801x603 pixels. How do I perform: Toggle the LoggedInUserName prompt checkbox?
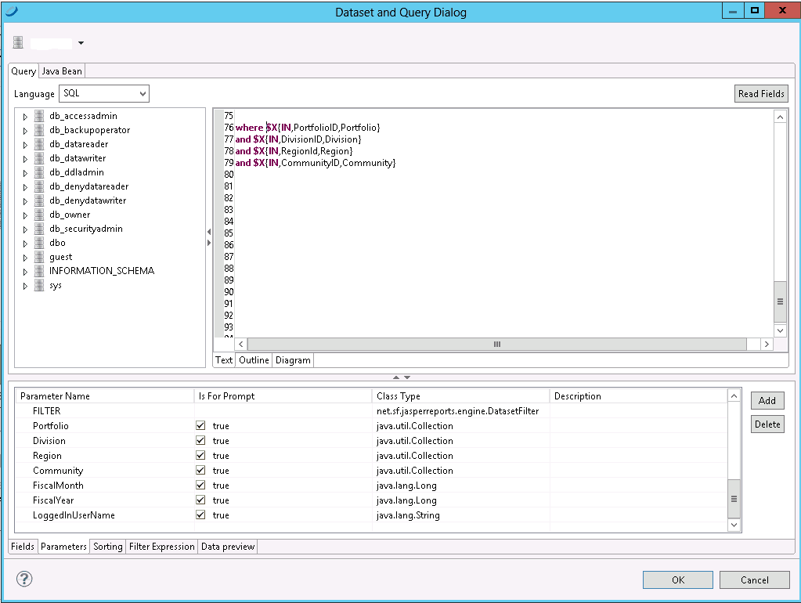(x=201, y=515)
